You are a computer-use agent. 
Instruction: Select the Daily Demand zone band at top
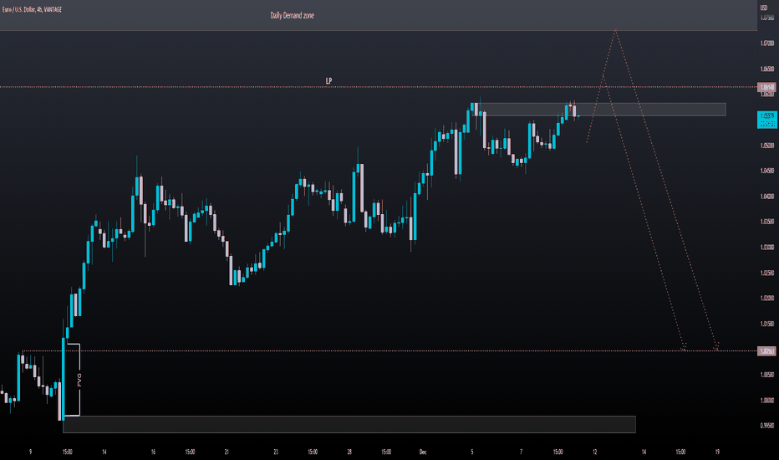point(379,15)
